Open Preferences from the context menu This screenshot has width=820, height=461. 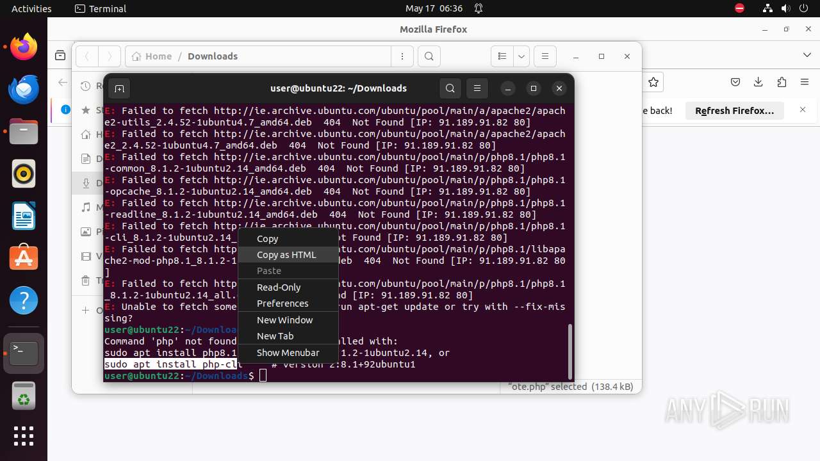(x=288, y=303)
